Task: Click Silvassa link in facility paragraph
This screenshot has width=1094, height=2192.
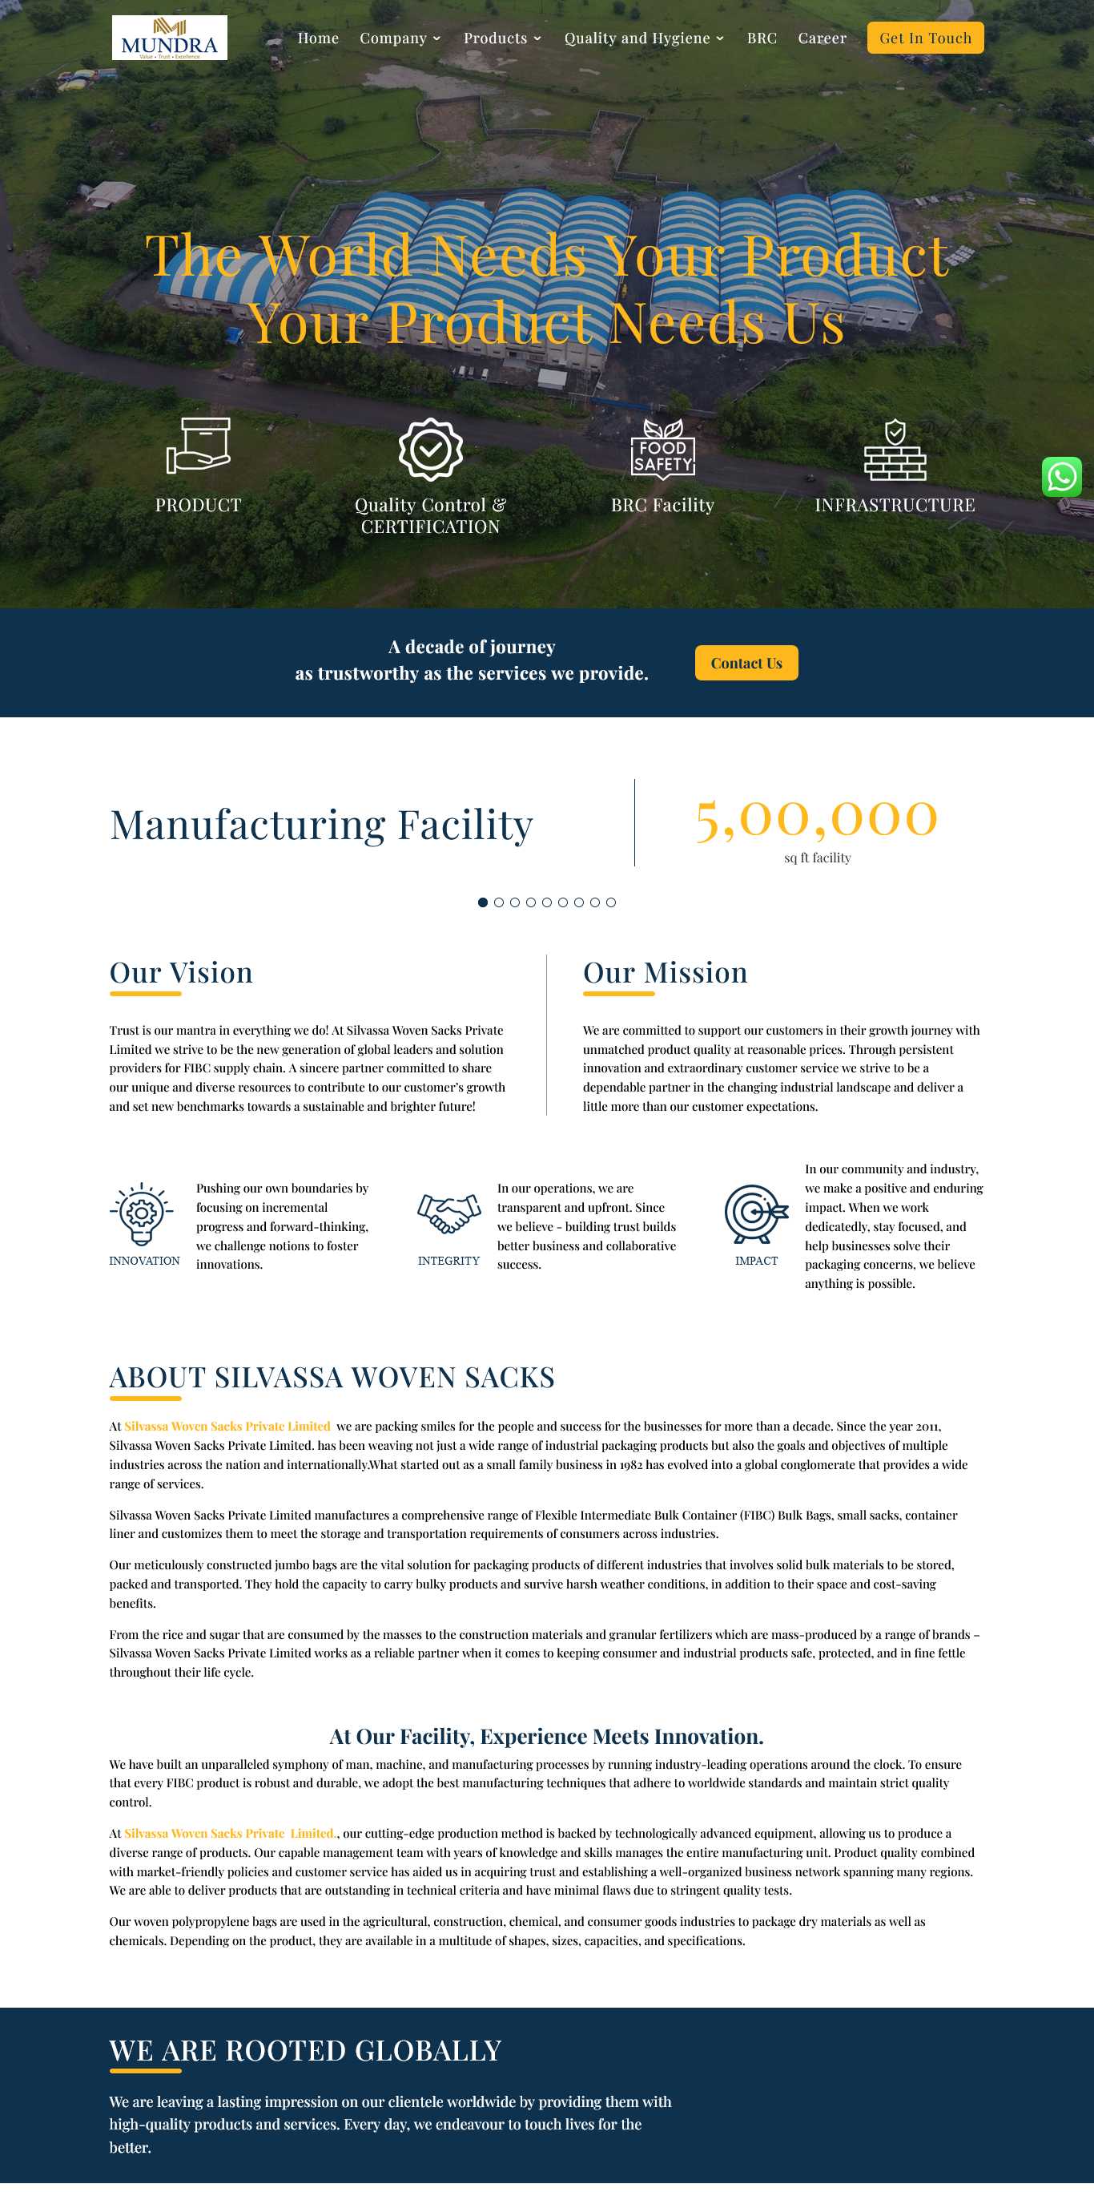Action: (231, 1834)
